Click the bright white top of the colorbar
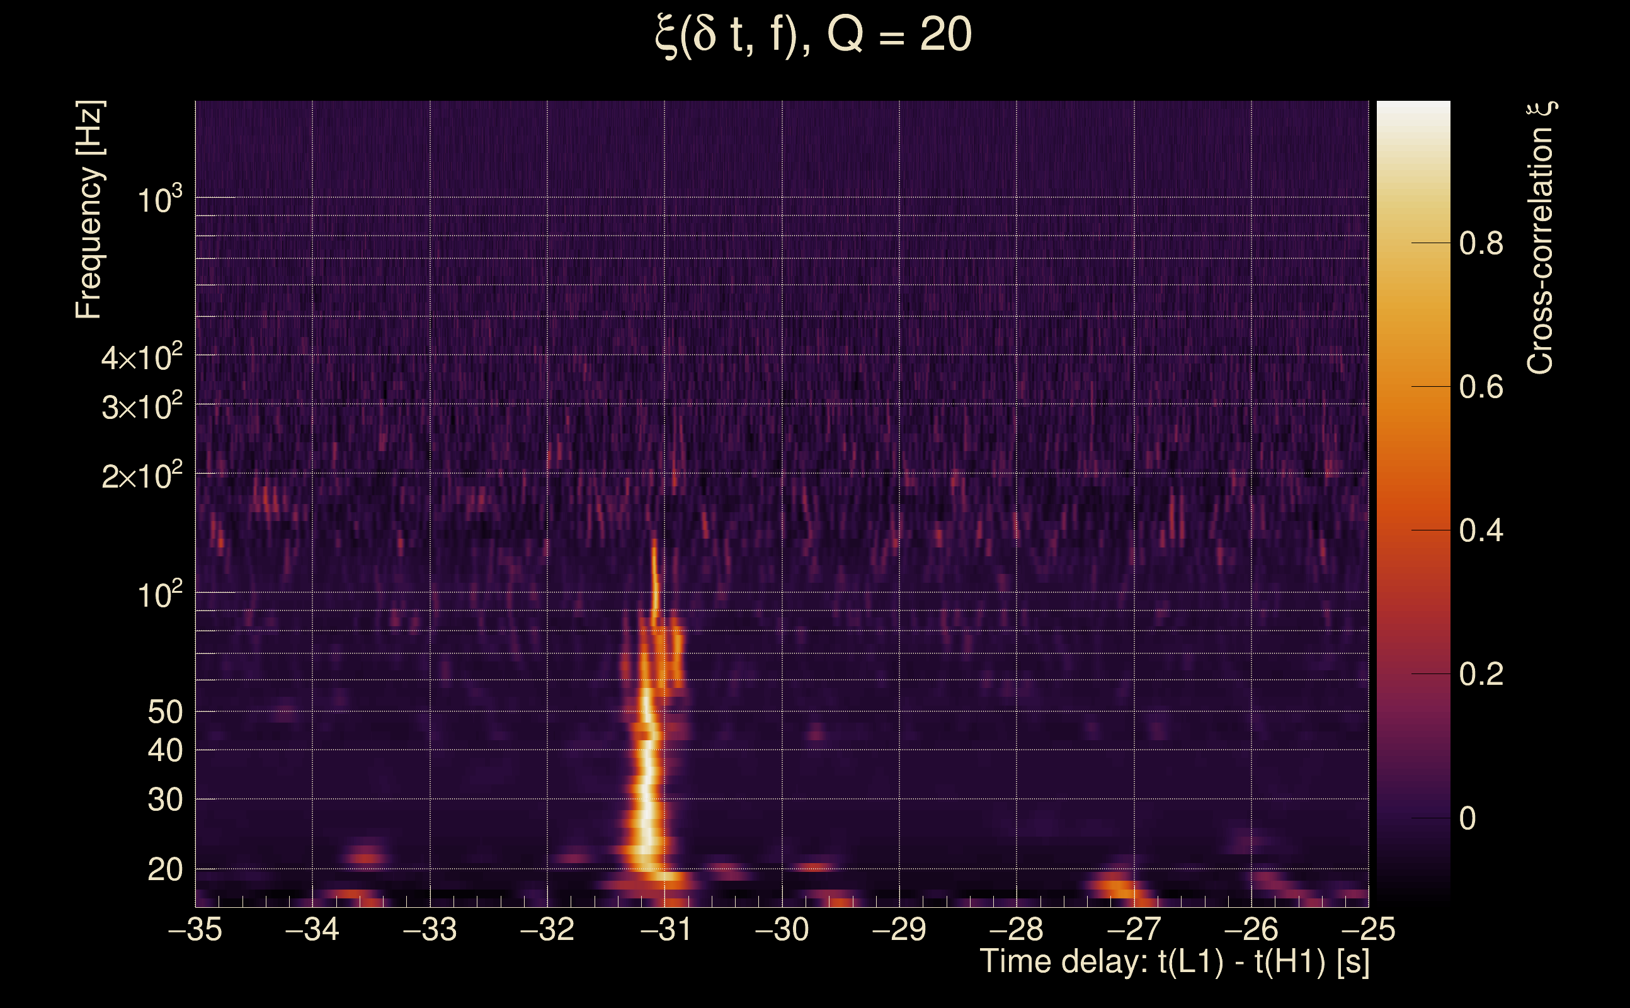This screenshot has height=1008, width=1630. [1413, 110]
